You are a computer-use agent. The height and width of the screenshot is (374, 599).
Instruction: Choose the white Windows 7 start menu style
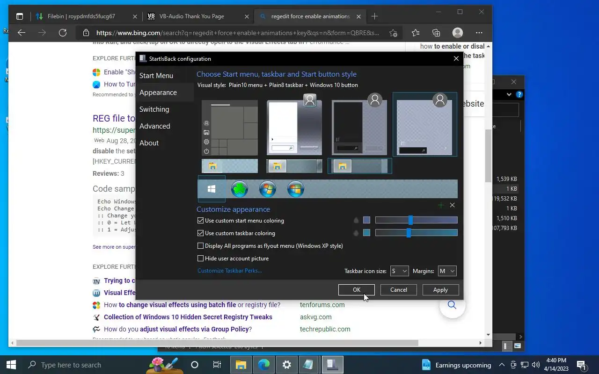click(294, 124)
